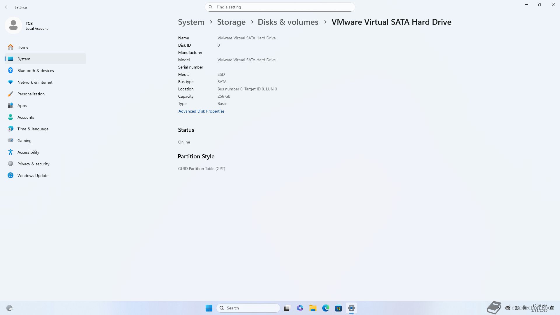This screenshot has width=560, height=315.
Task: Open File Explorer from taskbar
Action: pos(313,308)
